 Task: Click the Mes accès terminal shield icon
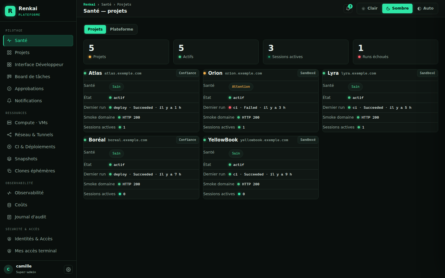(9, 251)
